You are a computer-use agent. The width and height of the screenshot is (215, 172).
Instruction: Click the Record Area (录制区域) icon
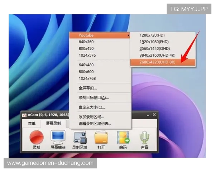[x=79, y=138]
